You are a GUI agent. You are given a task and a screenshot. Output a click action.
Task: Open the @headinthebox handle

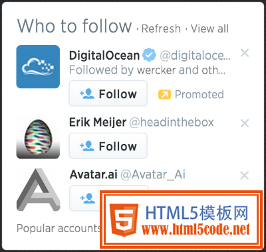pos(172,122)
